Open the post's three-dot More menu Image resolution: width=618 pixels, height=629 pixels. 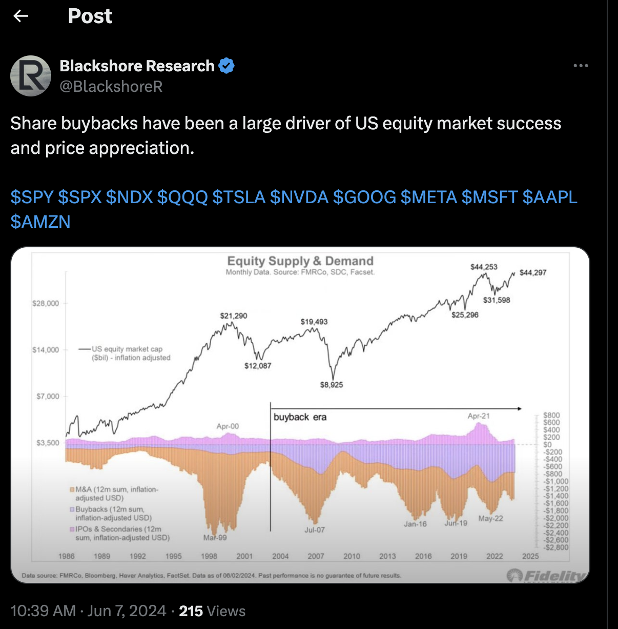(x=581, y=66)
